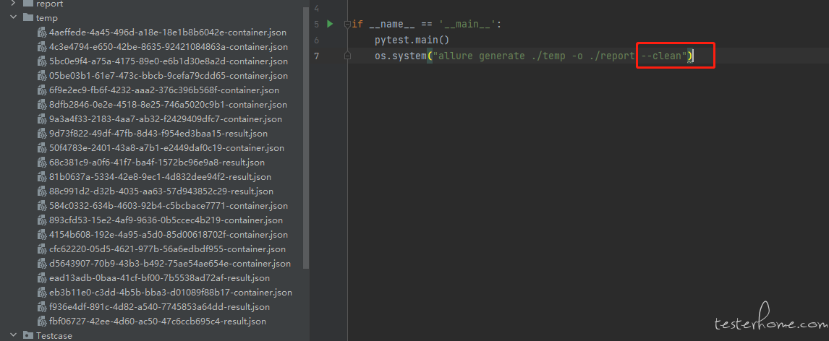This screenshot has height=341, width=829.
Task: Open ead13adb-0baa-41cf-bf00-7b5538ad72af-result.json
Action: (159, 277)
